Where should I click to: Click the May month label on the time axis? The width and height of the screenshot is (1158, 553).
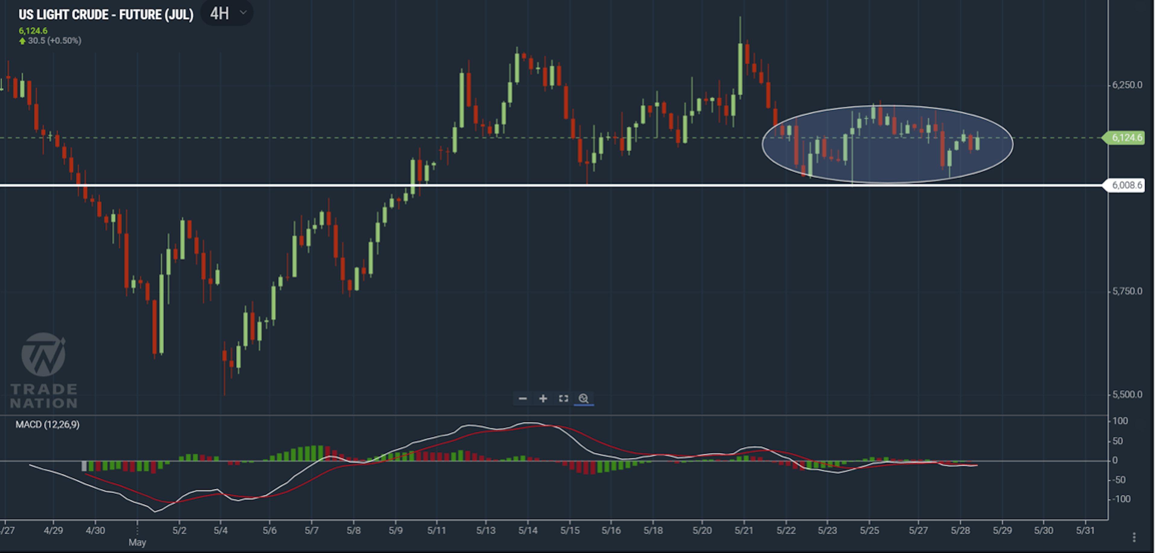137,542
